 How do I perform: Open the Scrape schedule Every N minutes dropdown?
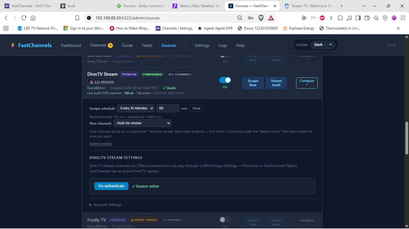click(136, 108)
